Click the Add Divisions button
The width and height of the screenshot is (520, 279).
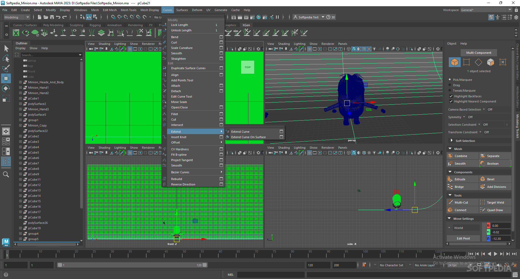[x=495, y=187]
